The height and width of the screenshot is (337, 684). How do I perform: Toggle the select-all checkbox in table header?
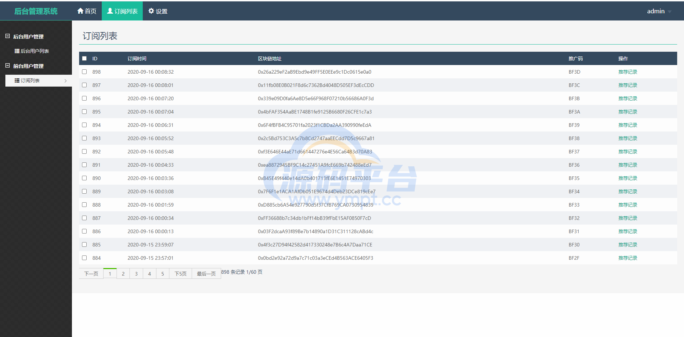(84, 58)
